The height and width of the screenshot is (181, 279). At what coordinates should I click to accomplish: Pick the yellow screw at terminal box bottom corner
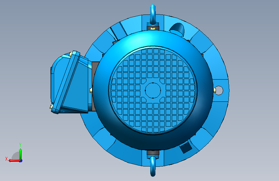pyautogui.click(x=51, y=107)
